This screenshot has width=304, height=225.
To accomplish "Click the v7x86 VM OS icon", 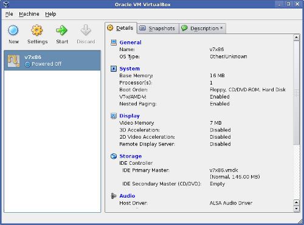I will pyautogui.click(x=13, y=61).
